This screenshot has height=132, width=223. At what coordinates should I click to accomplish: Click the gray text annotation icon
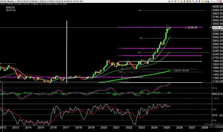tap(196, 1)
